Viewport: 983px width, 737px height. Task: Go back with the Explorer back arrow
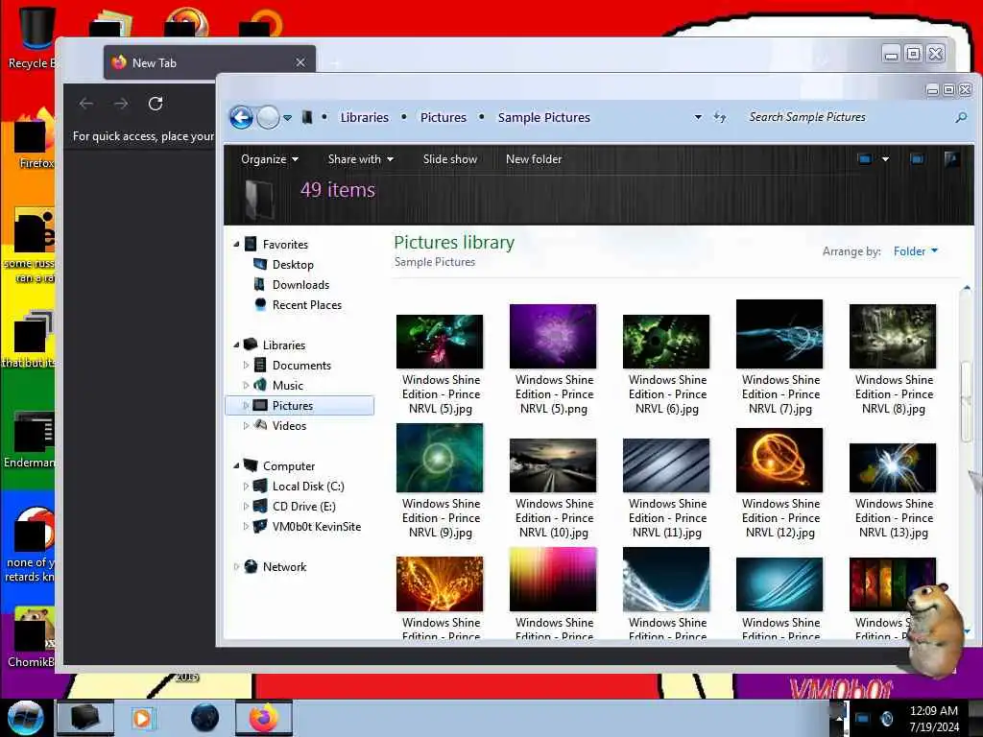tap(241, 117)
